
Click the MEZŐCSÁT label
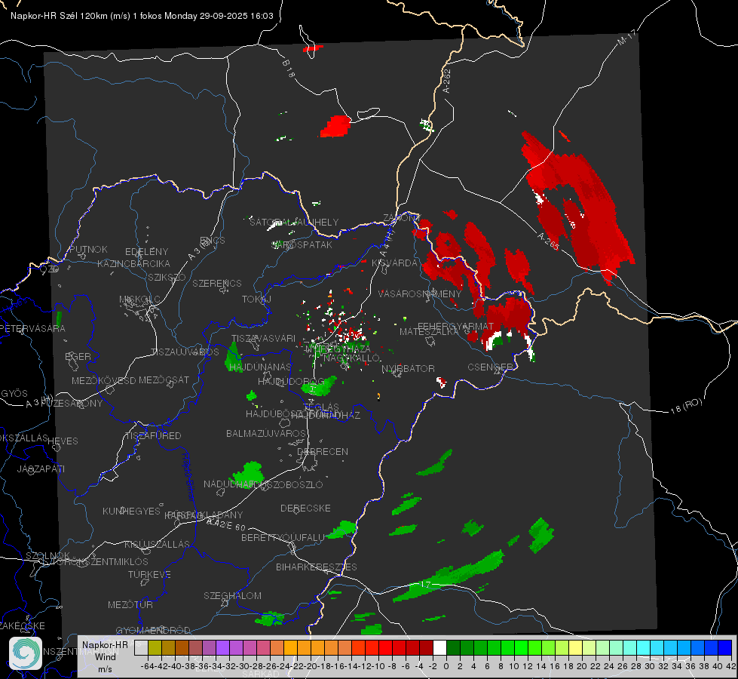click(164, 379)
